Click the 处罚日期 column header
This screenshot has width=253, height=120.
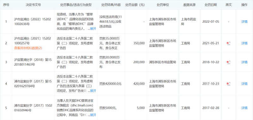coord(211,5)
